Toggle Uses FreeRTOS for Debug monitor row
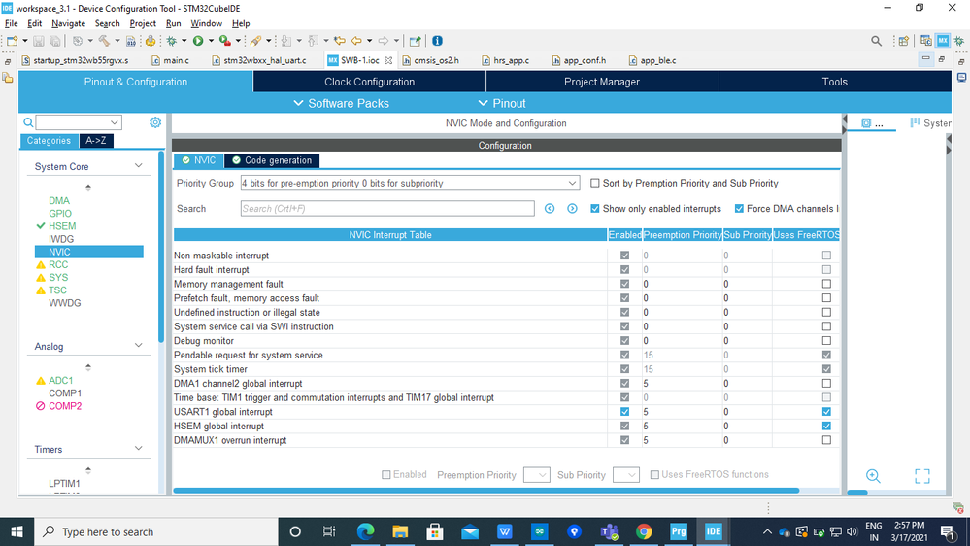 pos(826,340)
